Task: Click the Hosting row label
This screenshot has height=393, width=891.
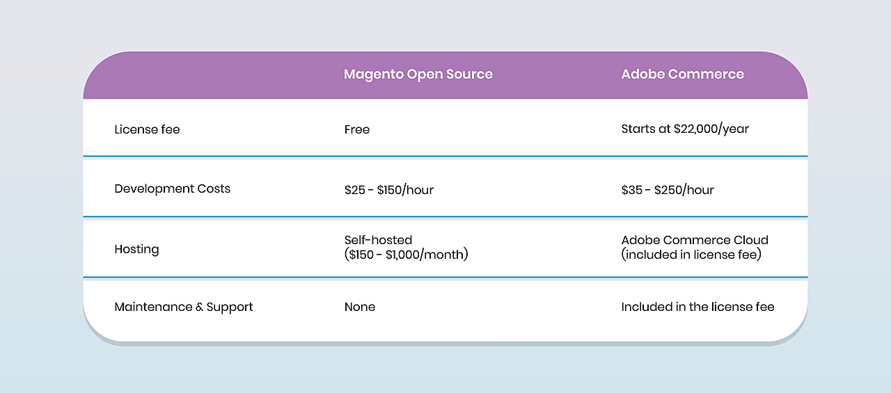Action: [136, 249]
